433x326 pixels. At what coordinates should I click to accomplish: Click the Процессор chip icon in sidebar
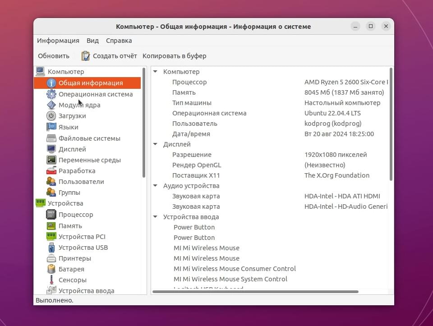(51, 215)
